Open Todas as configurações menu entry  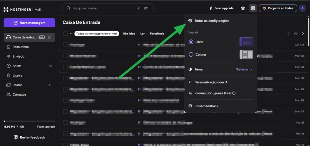tap(221, 21)
